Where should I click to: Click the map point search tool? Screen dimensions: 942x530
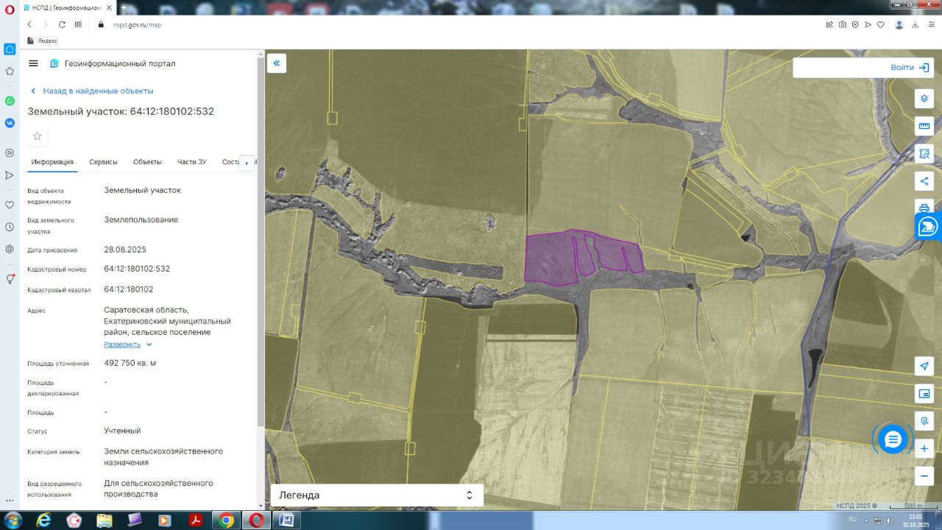[924, 421]
